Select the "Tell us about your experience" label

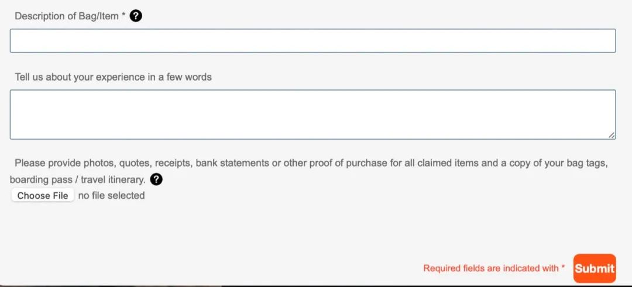coord(113,77)
